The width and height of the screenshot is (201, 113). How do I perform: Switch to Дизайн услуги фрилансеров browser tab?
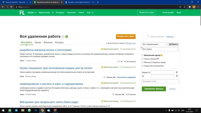tap(79, 2)
